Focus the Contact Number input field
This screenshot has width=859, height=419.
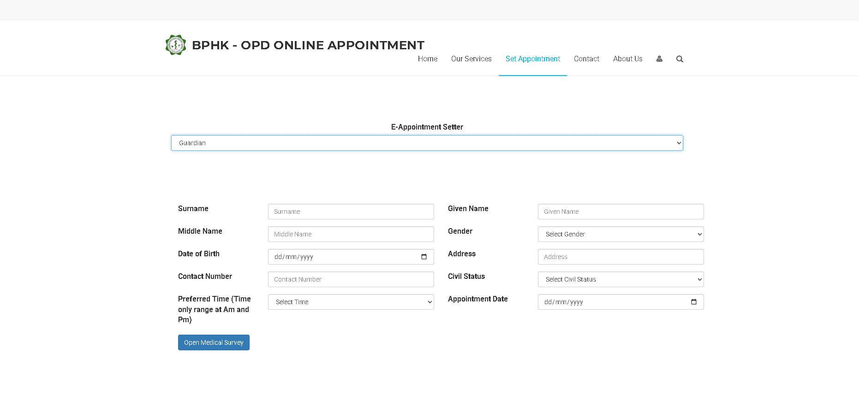(351, 279)
